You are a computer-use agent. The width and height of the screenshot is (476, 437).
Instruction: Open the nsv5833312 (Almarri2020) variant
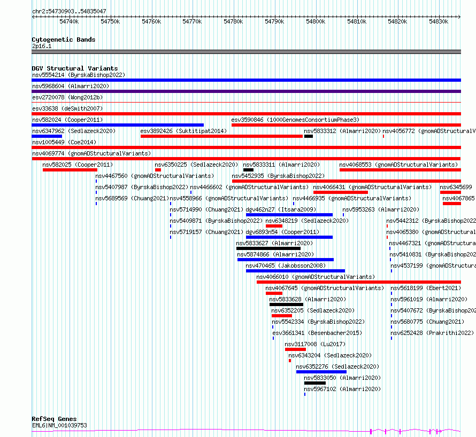click(x=342, y=131)
